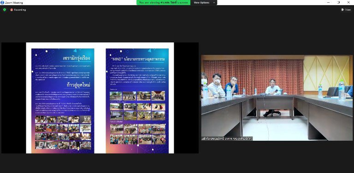
Task: Select the left shared slide page
Action: pos(63,101)
